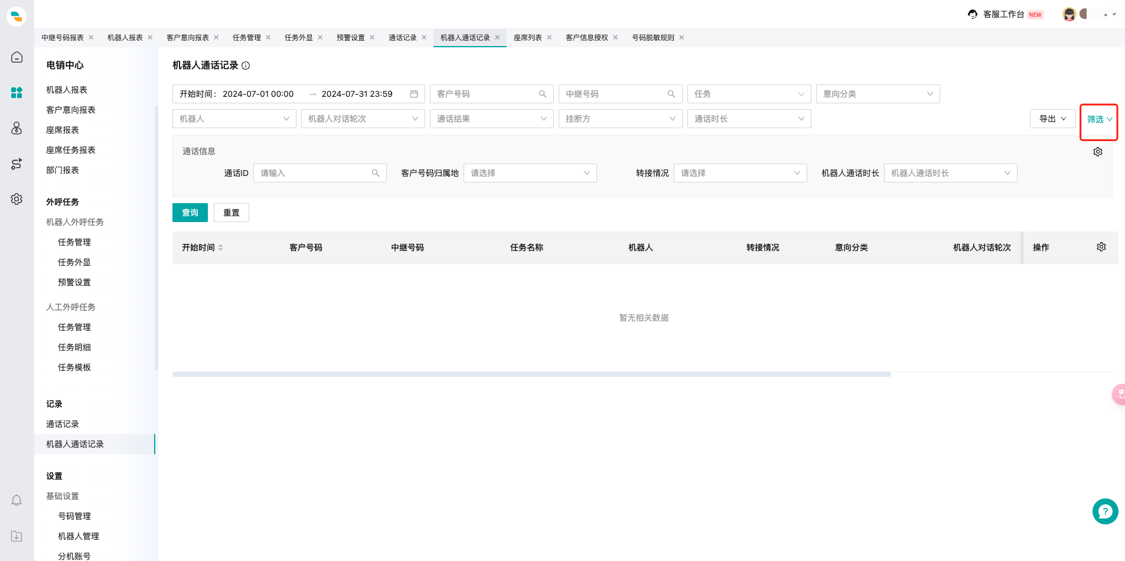Image resolution: width=1125 pixels, height=561 pixels.
Task: Click the 重置 reset button
Action: click(231, 213)
